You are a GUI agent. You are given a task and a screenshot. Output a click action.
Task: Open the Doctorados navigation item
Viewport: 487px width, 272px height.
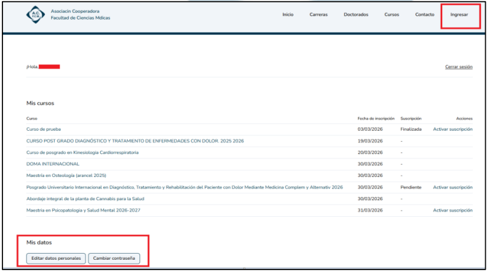(356, 15)
